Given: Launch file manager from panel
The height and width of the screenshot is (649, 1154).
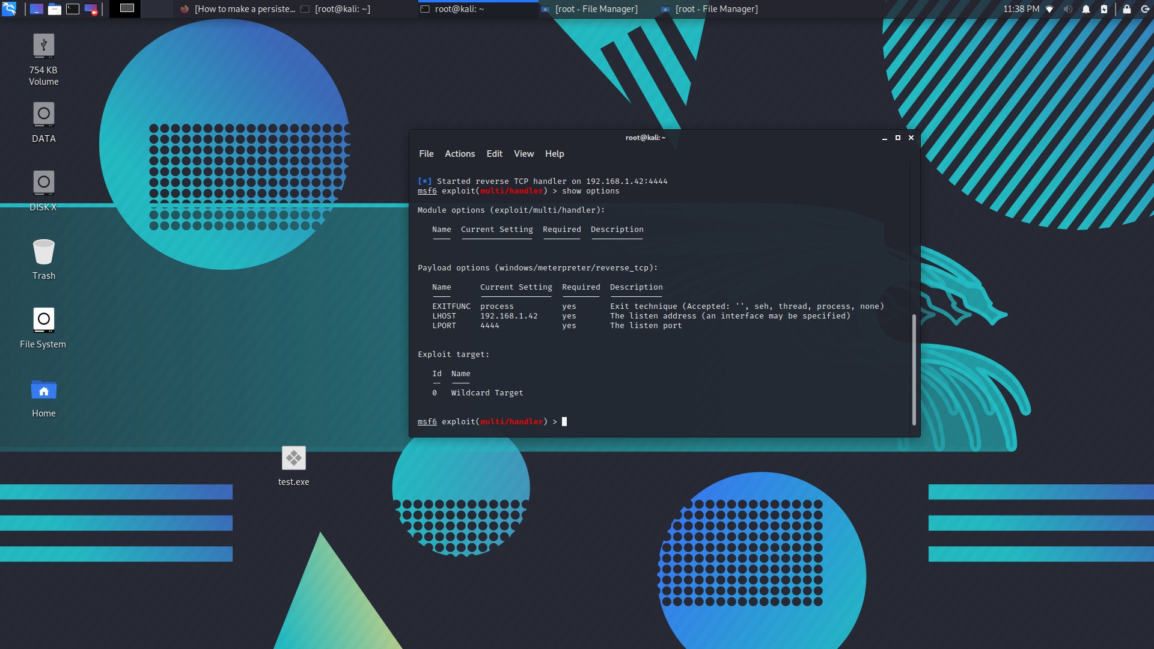Looking at the screenshot, I should tap(55, 9).
